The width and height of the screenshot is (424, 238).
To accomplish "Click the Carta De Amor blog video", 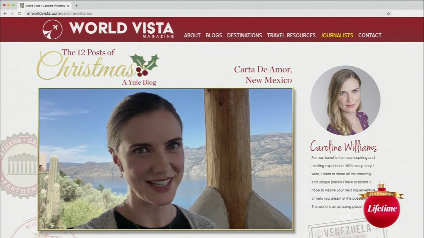I will (166, 159).
